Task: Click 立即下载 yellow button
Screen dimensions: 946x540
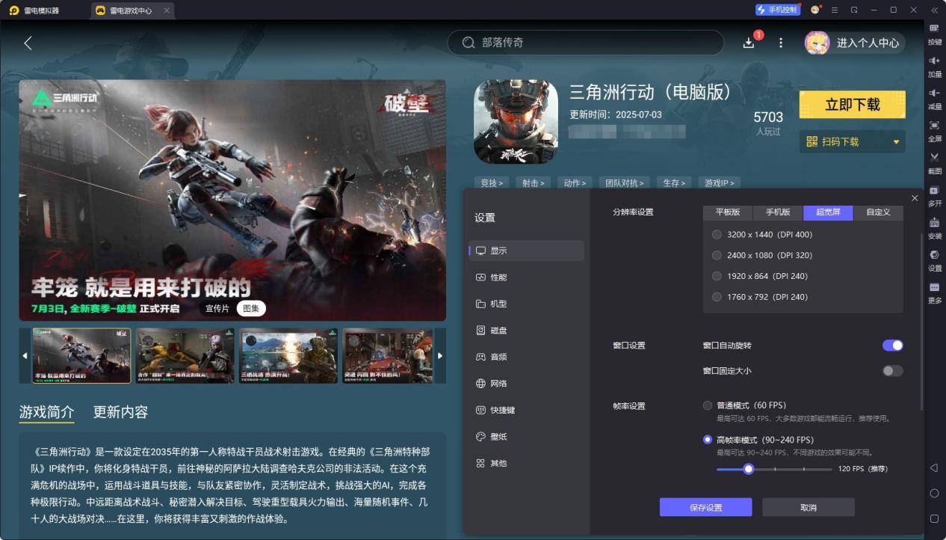Action: [853, 105]
